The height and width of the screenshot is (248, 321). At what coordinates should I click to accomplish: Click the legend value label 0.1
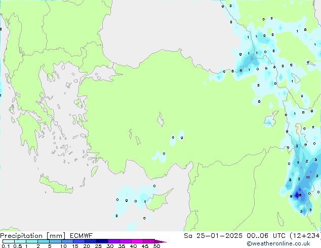coord(5,246)
